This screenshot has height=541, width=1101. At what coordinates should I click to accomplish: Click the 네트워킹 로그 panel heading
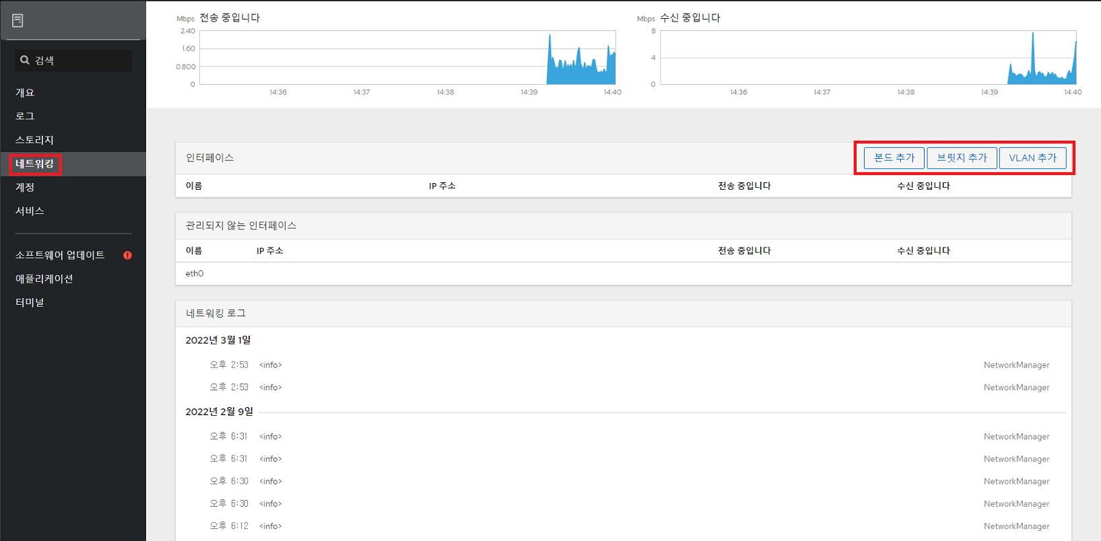pyautogui.click(x=215, y=314)
